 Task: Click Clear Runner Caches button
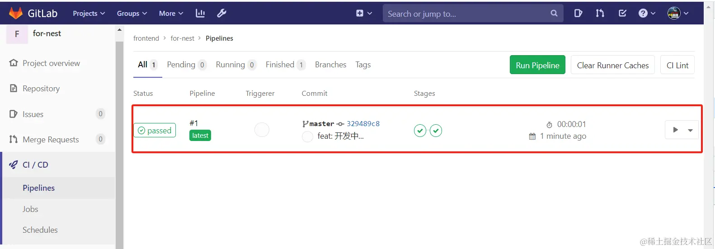point(613,65)
